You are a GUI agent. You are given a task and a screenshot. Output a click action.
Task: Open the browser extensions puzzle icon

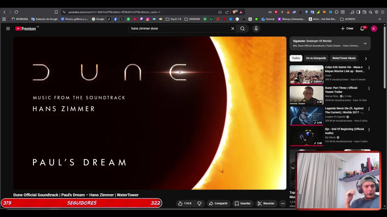pyautogui.click(x=337, y=12)
